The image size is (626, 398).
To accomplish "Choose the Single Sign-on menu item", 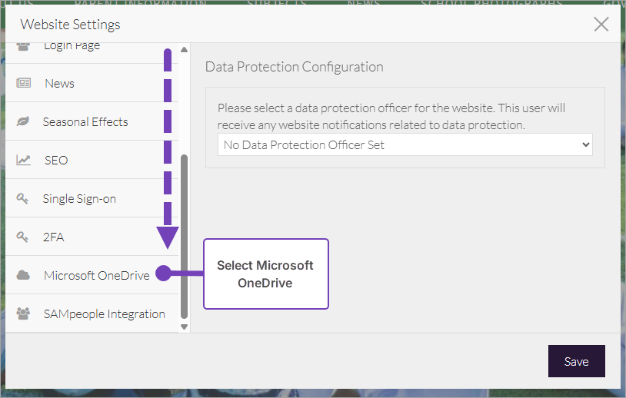I will pos(79,198).
